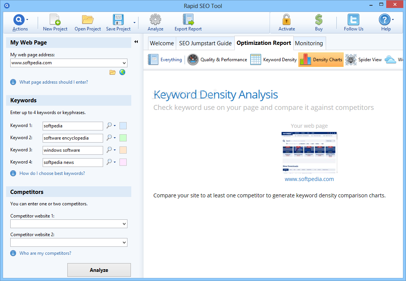Viewport: 406px width, 281px height.
Task: Click magnifier icon for Keyword 3
Action: click(x=109, y=150)
